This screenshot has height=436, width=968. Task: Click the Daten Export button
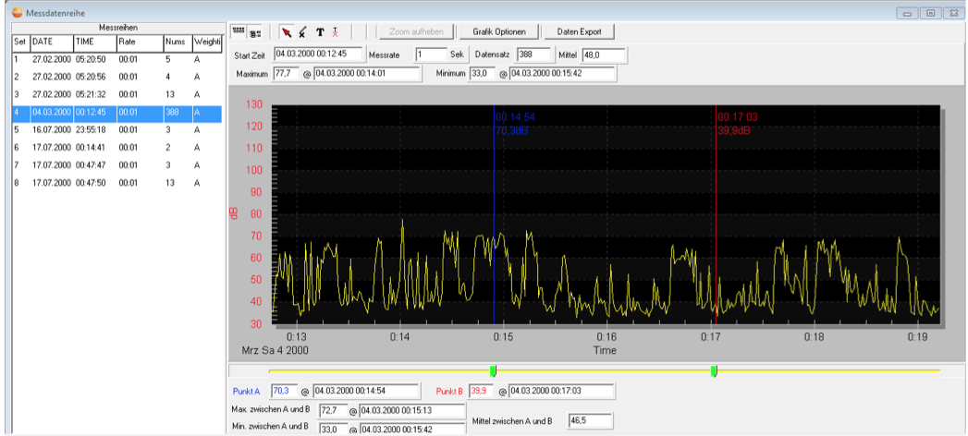579,31
